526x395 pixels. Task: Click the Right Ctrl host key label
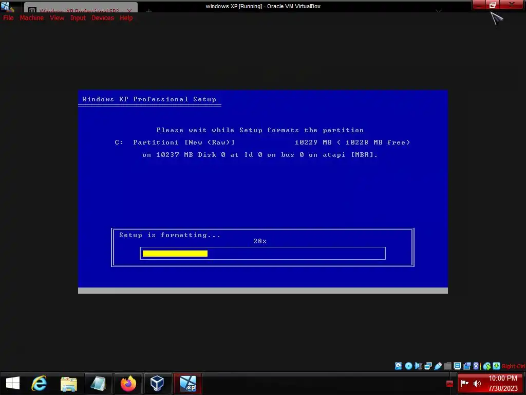[514, 366]
